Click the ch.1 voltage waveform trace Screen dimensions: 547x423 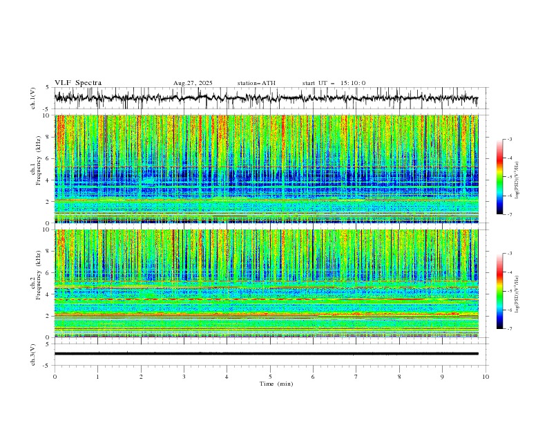[x=266, y=98]
